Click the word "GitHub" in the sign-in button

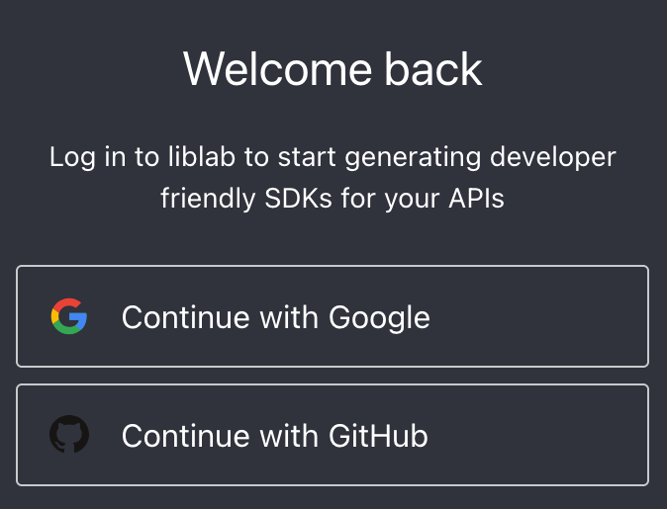coord(378,435)
